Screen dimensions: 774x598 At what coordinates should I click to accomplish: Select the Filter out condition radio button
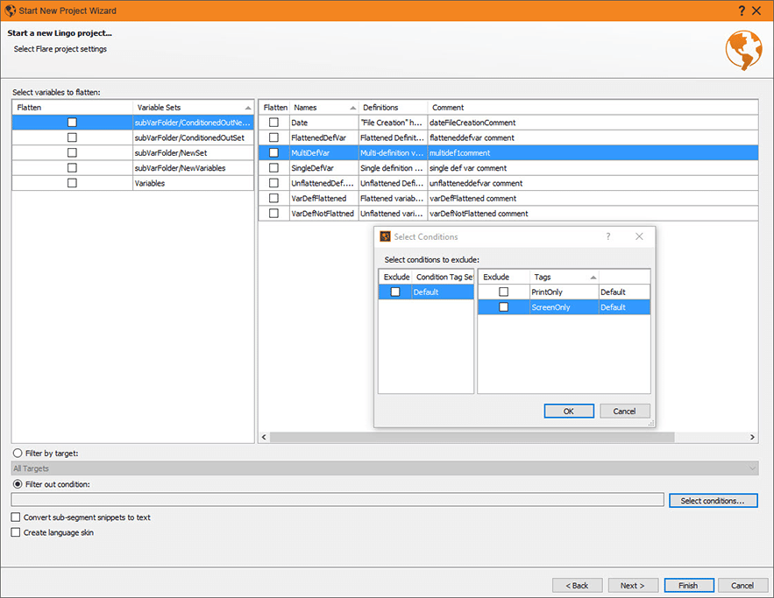(x=18, y=484)
